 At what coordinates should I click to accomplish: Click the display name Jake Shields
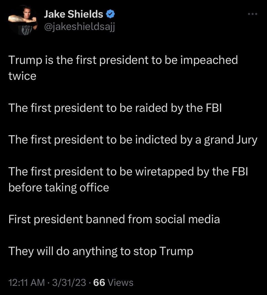tap(73, 14)
